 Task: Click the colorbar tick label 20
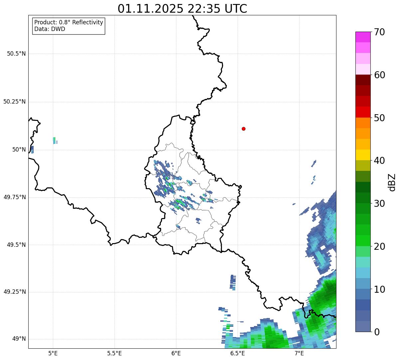(379, 246)
